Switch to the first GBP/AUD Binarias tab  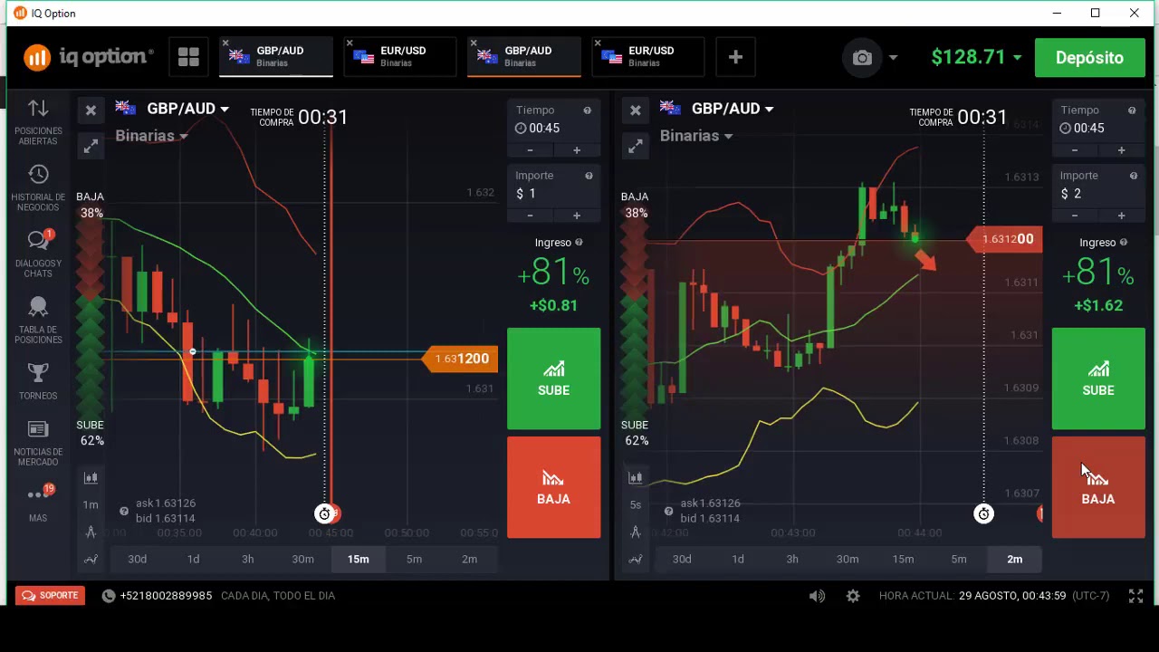pos(276,57)
